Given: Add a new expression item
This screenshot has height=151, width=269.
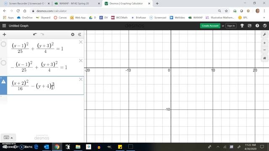Looking at the screenshot, I should click(x=5, y=34).
